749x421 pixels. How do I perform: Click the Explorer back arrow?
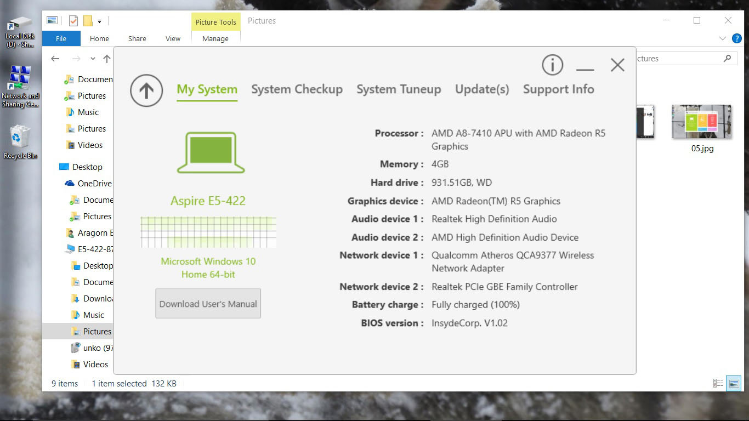point(55,59)
